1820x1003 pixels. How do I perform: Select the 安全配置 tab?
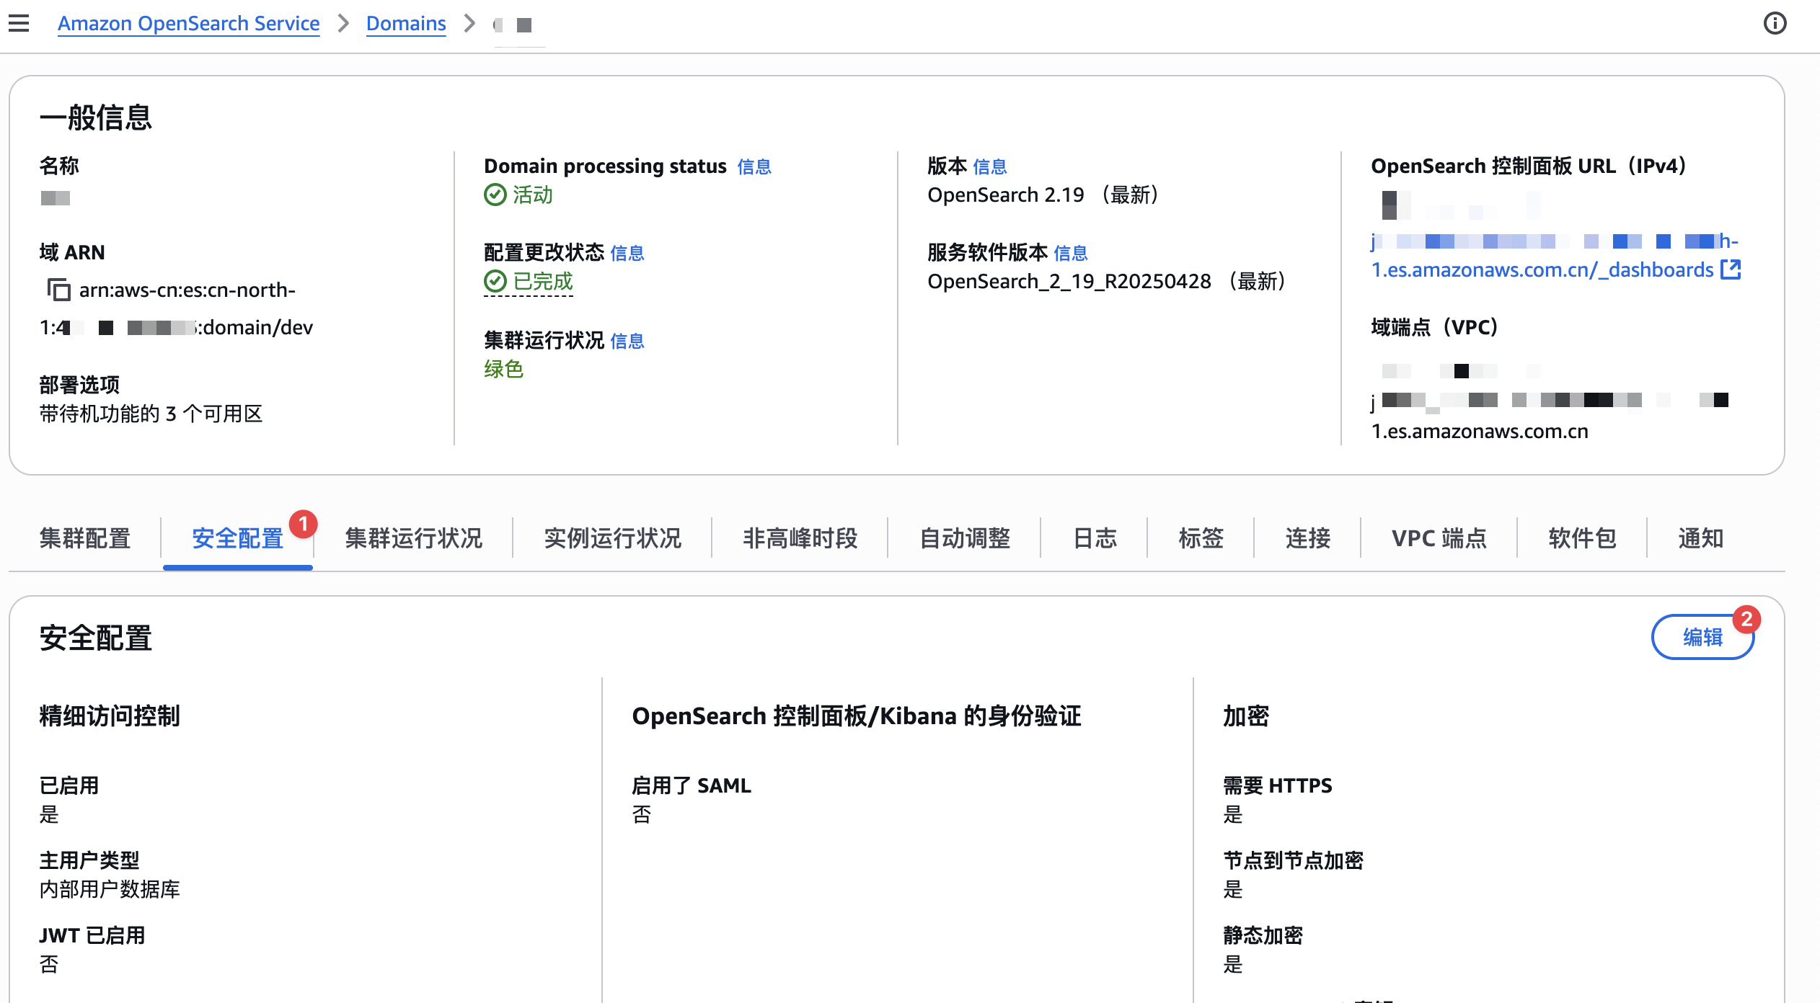237,538
